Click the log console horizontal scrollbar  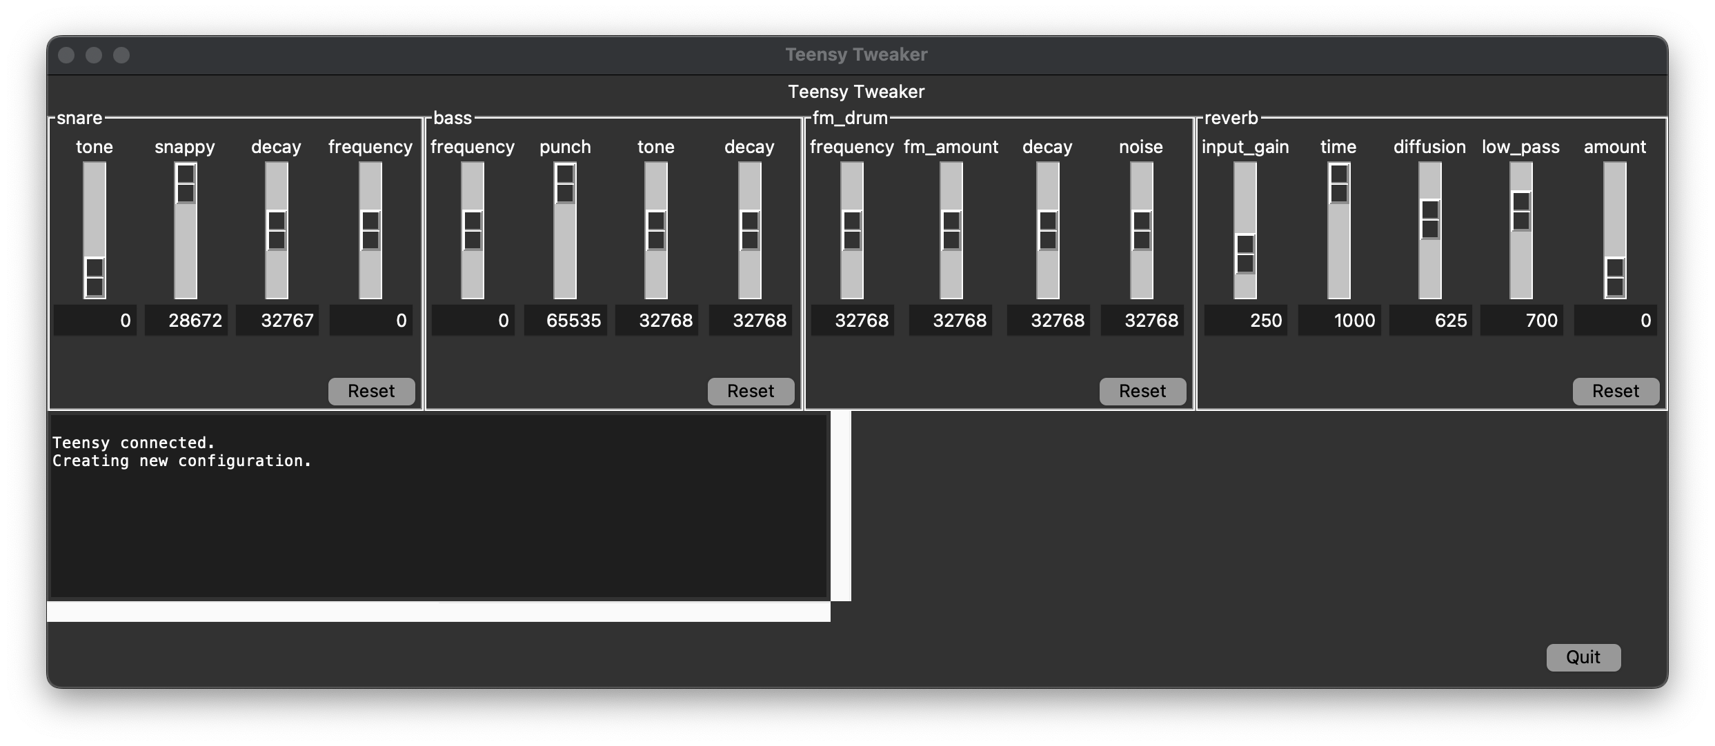tap(439, 612)
